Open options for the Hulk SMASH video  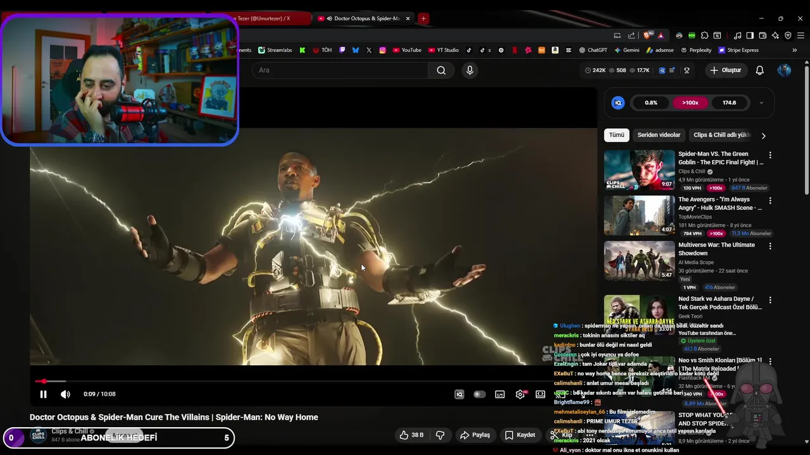[770, 200]
